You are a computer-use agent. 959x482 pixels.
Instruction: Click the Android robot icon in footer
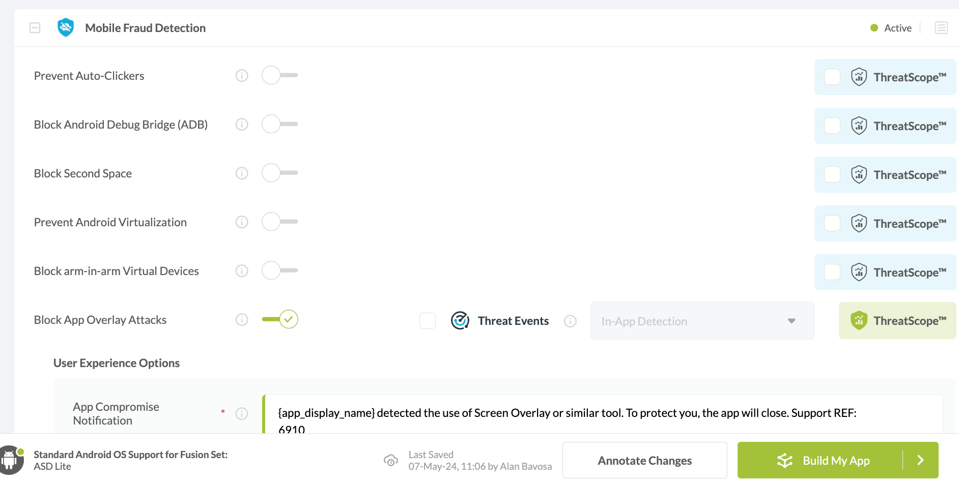pos(10,460)
